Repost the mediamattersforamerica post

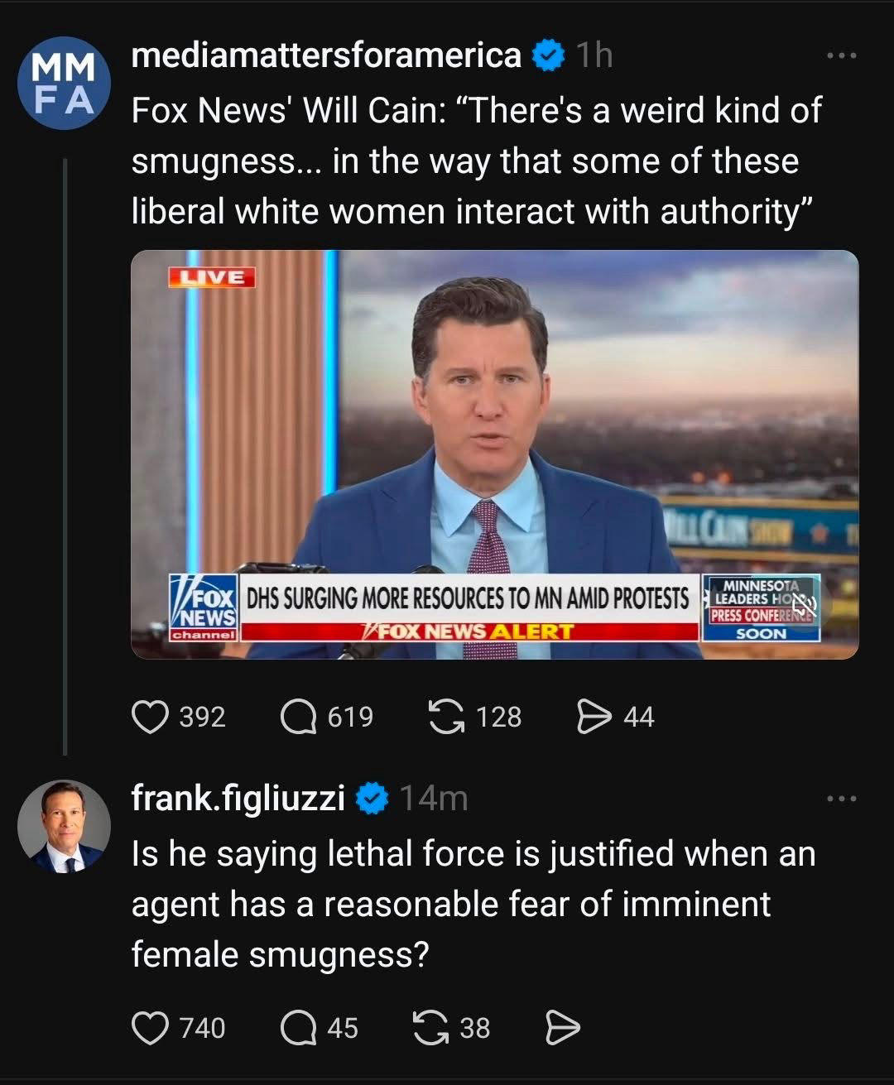click(446, 717)
